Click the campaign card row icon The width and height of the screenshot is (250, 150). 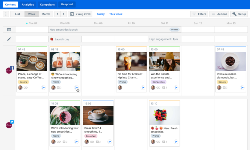[x=9, y=29]
